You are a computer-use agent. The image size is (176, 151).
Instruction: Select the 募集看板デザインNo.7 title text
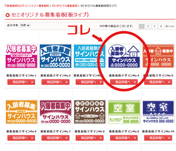pyautogui.click(x=55, y=132)
